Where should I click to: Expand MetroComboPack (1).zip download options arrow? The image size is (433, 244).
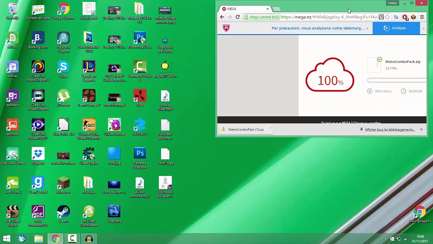272,129
